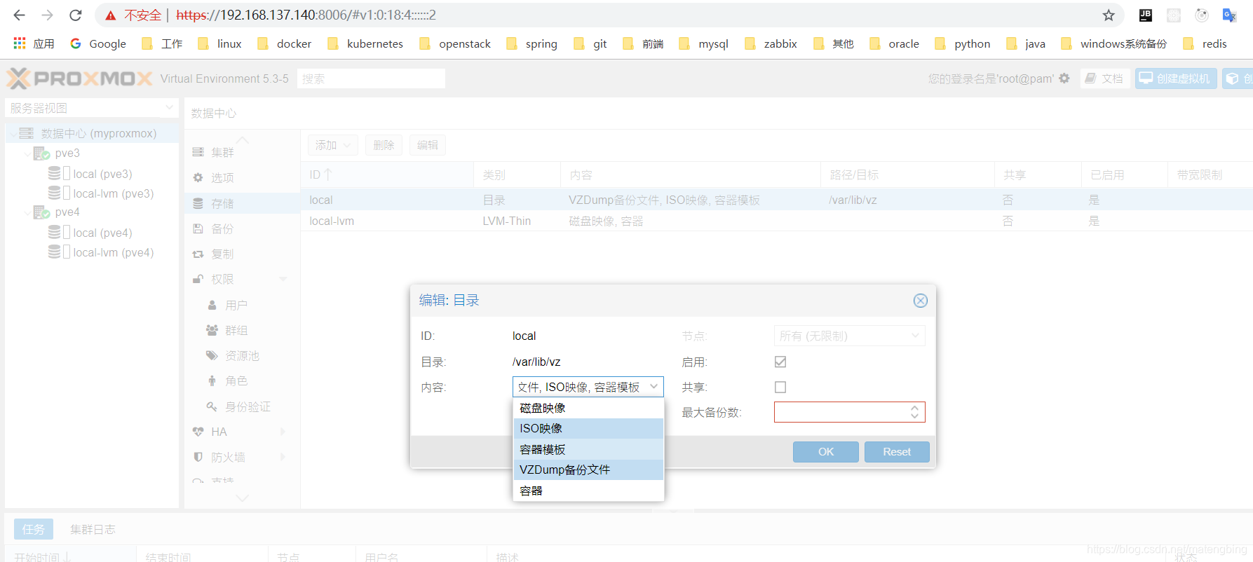Select local (pve3) storage icon
The image size is (1253, 562).
[54, 173]
